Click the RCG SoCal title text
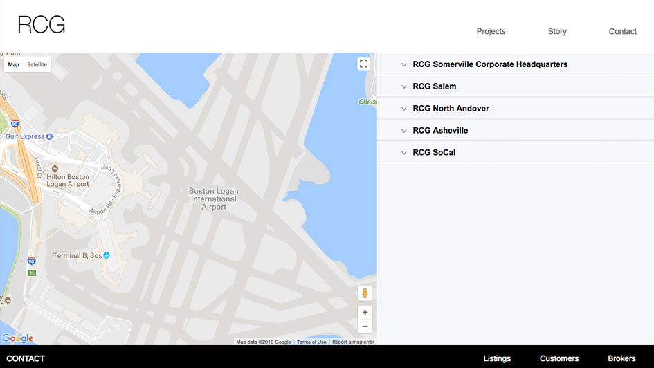Image resolution: width=654 pixels, height=368 pixels. click(434, 153)
